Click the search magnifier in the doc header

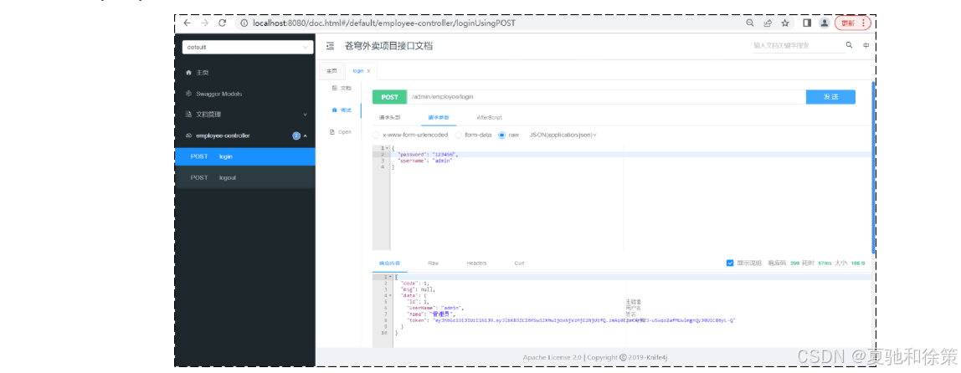849,44
